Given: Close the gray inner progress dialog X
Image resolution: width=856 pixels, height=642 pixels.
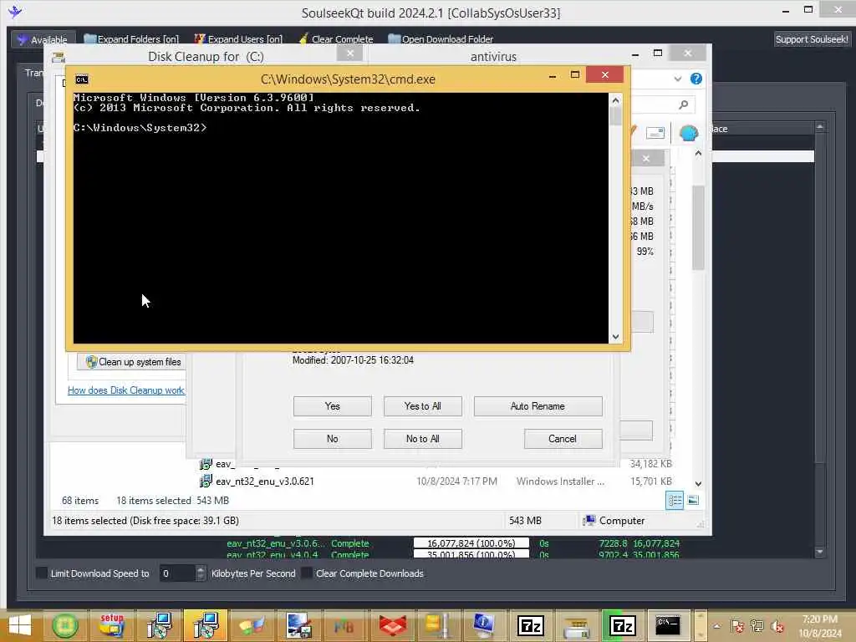Looking at the screenshot, I should click(x=646, y=158).
